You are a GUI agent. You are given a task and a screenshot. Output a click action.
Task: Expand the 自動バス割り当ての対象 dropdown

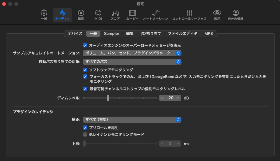[132, 62]
